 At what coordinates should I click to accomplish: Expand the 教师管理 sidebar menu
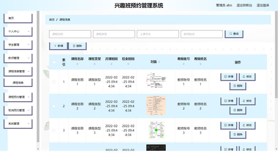18,58
